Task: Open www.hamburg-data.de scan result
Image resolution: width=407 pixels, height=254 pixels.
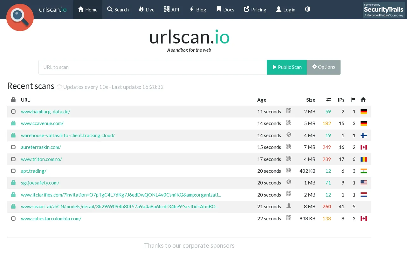Action: [x=45, y=111]
